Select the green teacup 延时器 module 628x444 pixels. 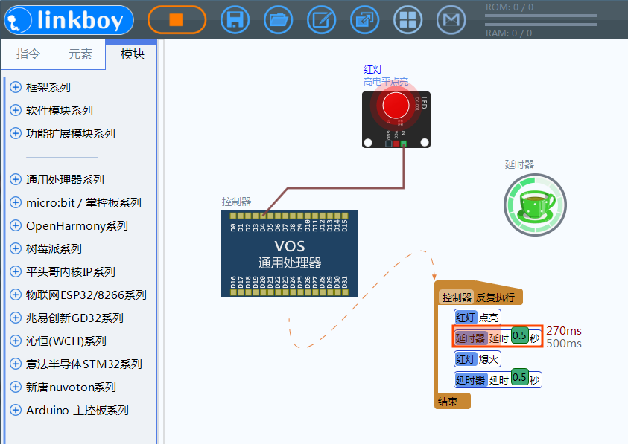click(x=535, y=205)
